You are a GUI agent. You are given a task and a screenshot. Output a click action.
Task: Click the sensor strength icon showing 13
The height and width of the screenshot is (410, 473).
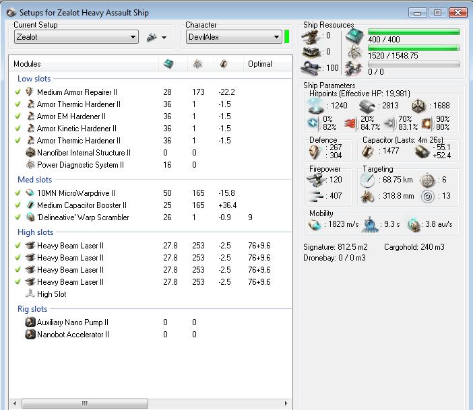pyautogui.click(x=428, y=197)
